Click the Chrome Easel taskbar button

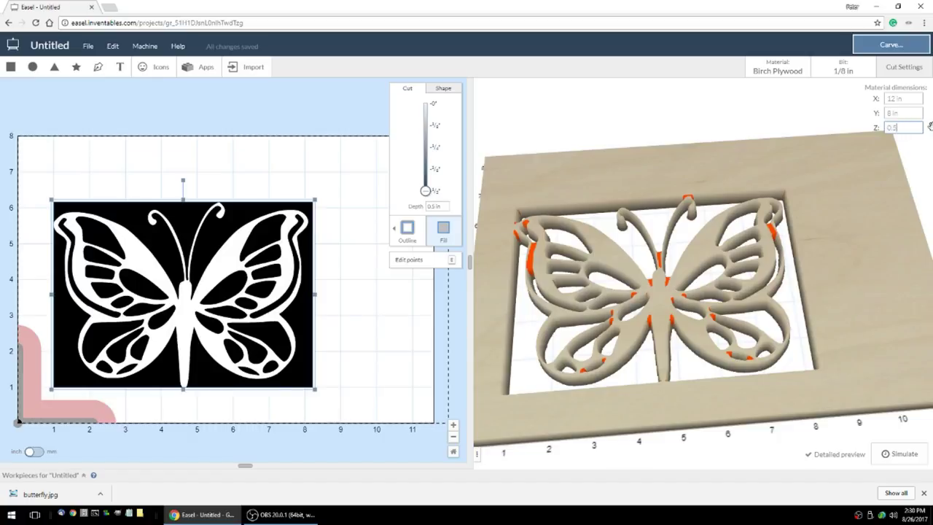[202, 515]
